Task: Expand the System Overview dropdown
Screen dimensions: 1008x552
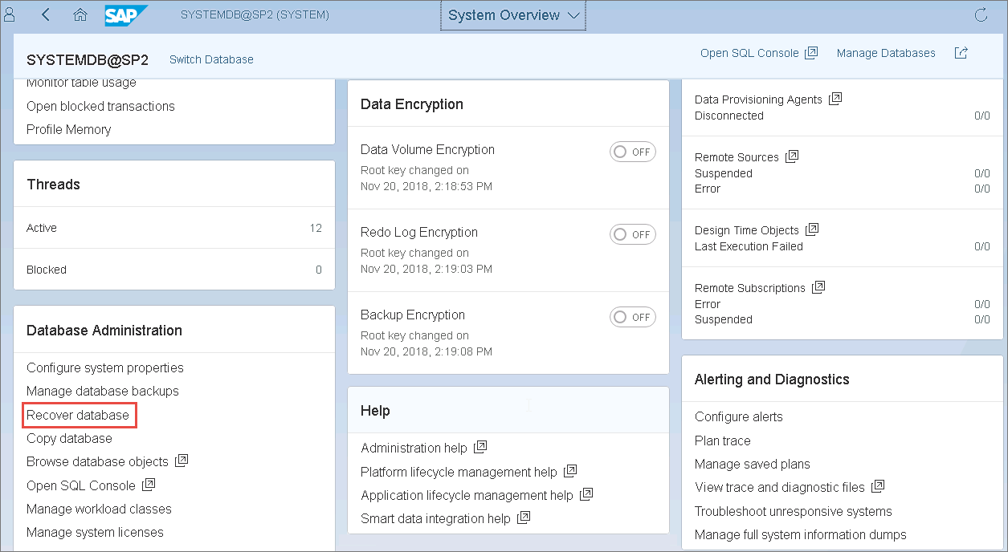Action: click(x=513, y=15)
